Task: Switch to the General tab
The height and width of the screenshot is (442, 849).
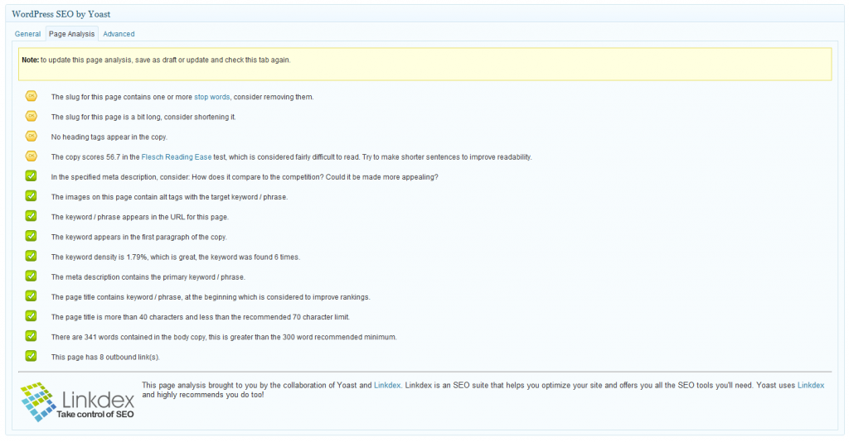Action: click(x=27, y=34)
